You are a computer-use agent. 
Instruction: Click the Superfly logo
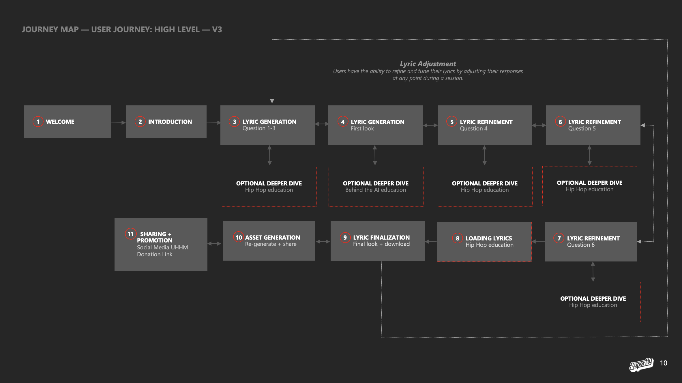point(641,365)
